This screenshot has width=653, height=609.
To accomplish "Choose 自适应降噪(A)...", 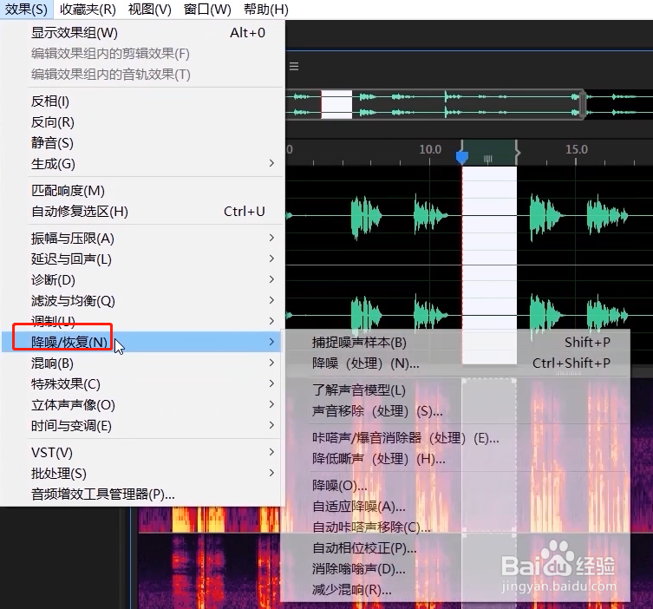I will (456, 507).
